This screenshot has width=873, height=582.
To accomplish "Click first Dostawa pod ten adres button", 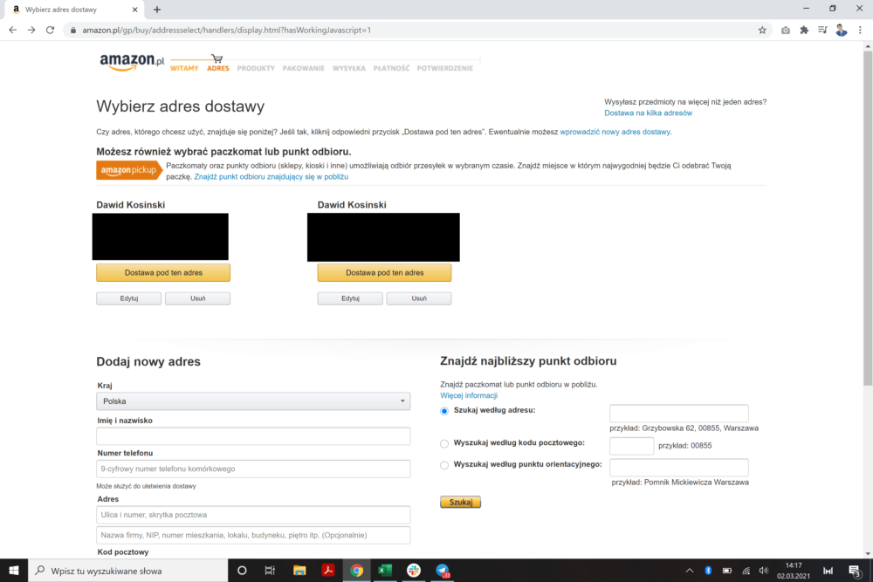I will 163,272.
